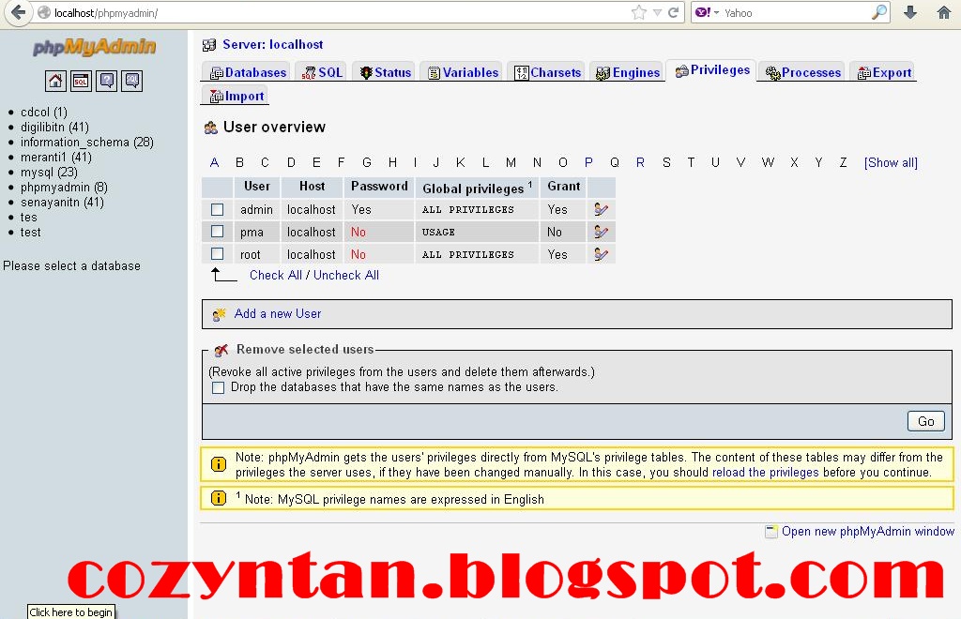961x619 pixels.
Task: Open the SQL documentation icon in sidebar
Action: coord(131,81)
